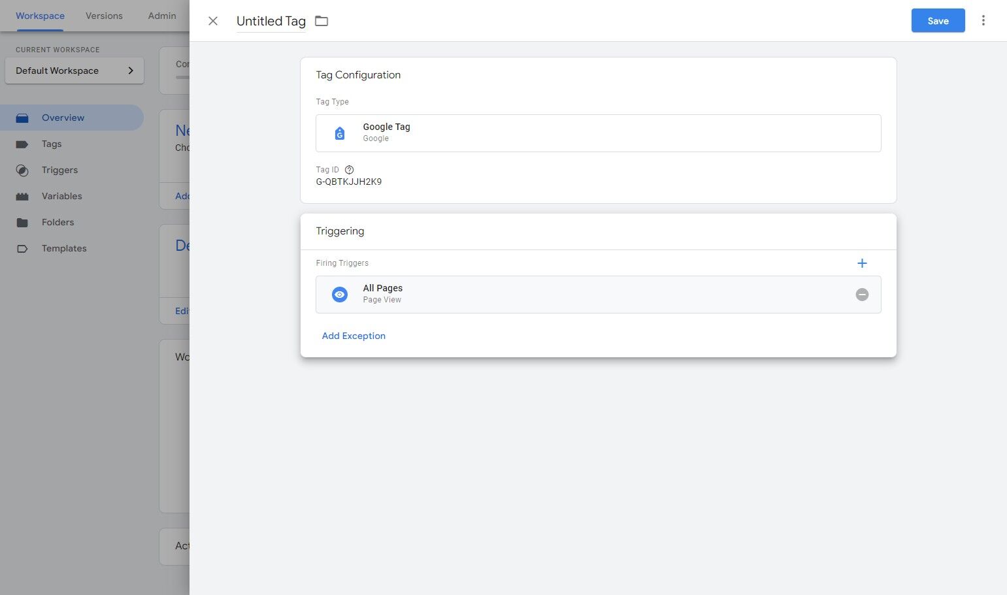
Task: Remove the All Pages trigger
Action: (x=862, y=295)
